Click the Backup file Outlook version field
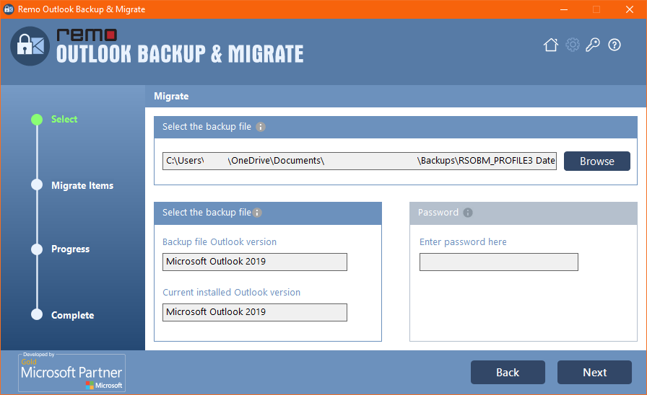The height and width of the screenshot is (395, 647). [254, 262]
